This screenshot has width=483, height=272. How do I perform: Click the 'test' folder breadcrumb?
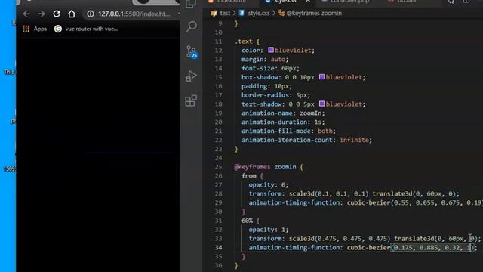pos(225,14)
